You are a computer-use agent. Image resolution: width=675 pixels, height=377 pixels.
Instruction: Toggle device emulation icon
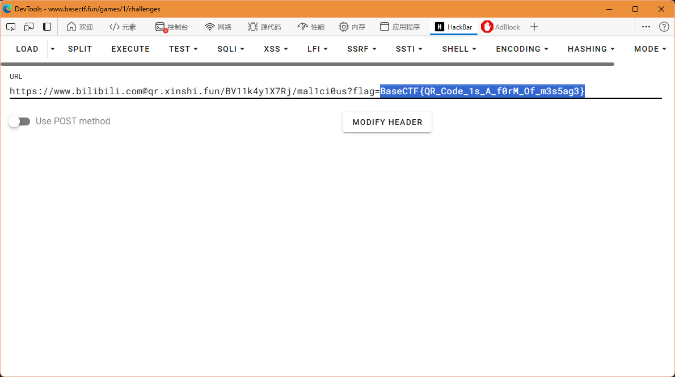(29, 27)
